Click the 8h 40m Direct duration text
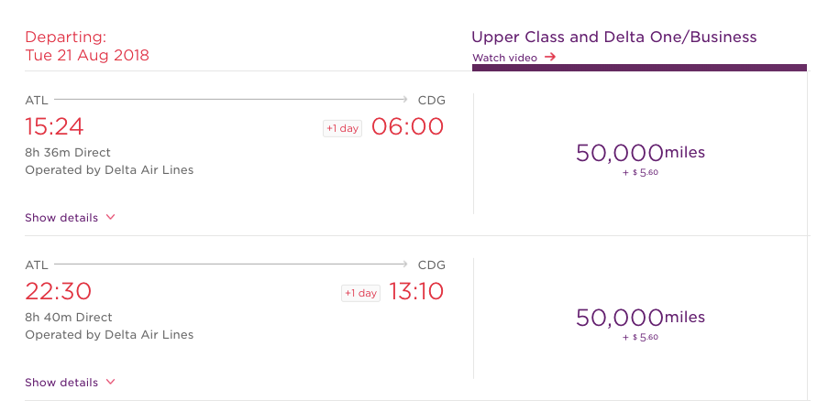This screenshot has height=411, width=817. (x=69, y=318)
